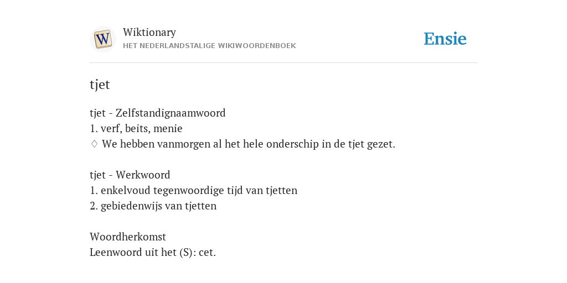
Task: Click the diamond bullet before the example sentence
Action: (x=94, y=144)
